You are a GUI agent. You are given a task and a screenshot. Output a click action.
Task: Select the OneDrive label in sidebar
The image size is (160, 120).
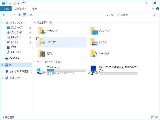(14, 58)
